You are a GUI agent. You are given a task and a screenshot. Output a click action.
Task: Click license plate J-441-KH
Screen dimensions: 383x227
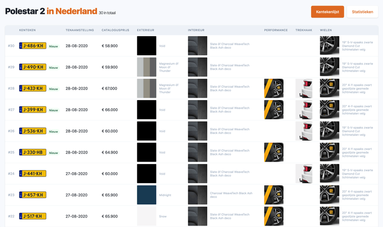pyautogui.click(x=33, y=174)
